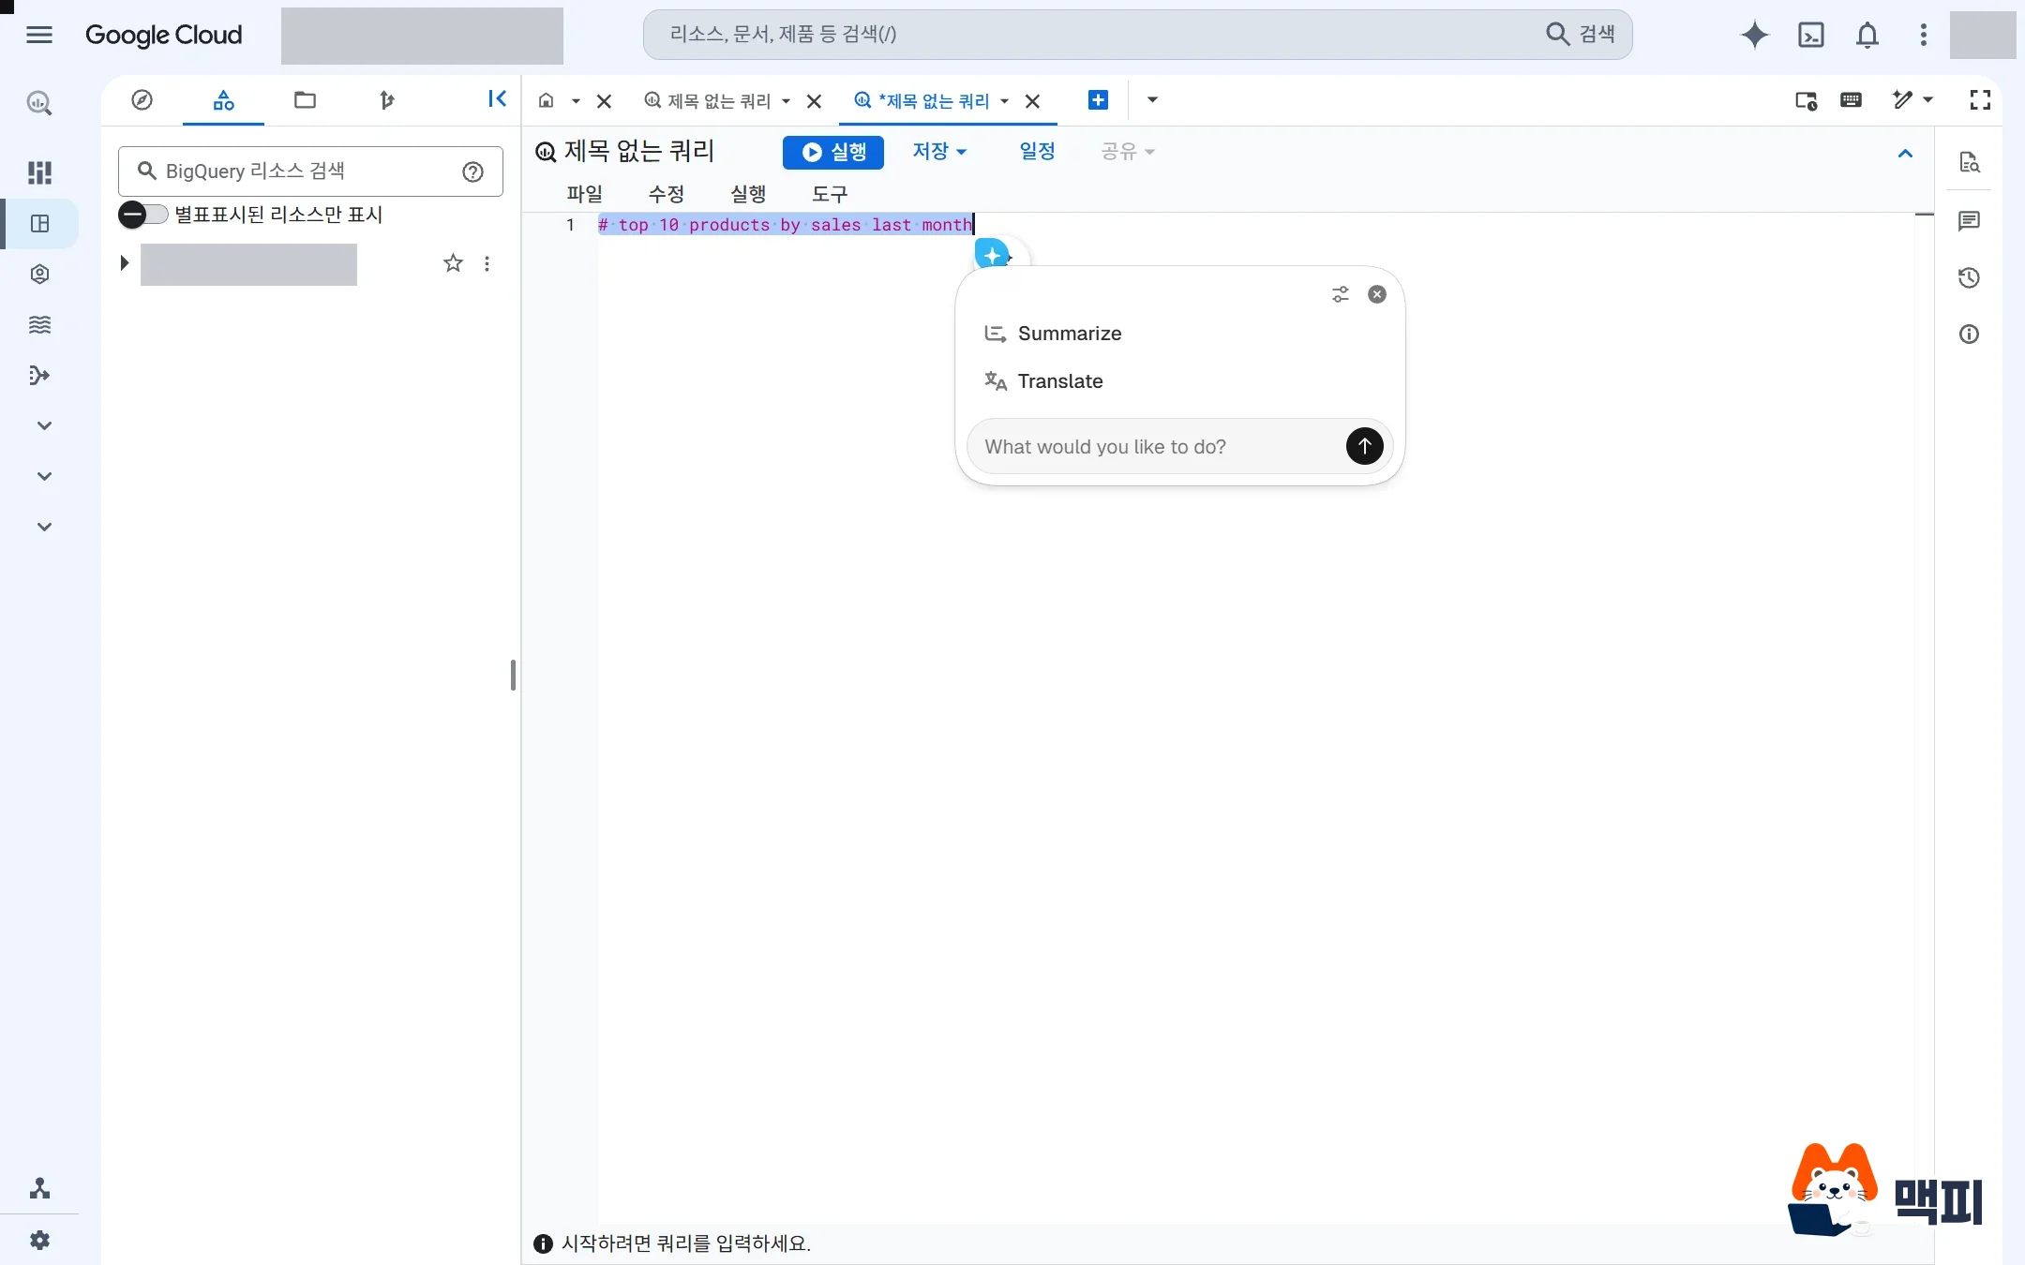Screen dimensions: 2025x1265
Task: Open the folder files pane tab
Action: [305, 100]
